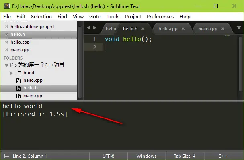Change Windows line endings in status bar
The image size is (244, 160).
[146, 156]
